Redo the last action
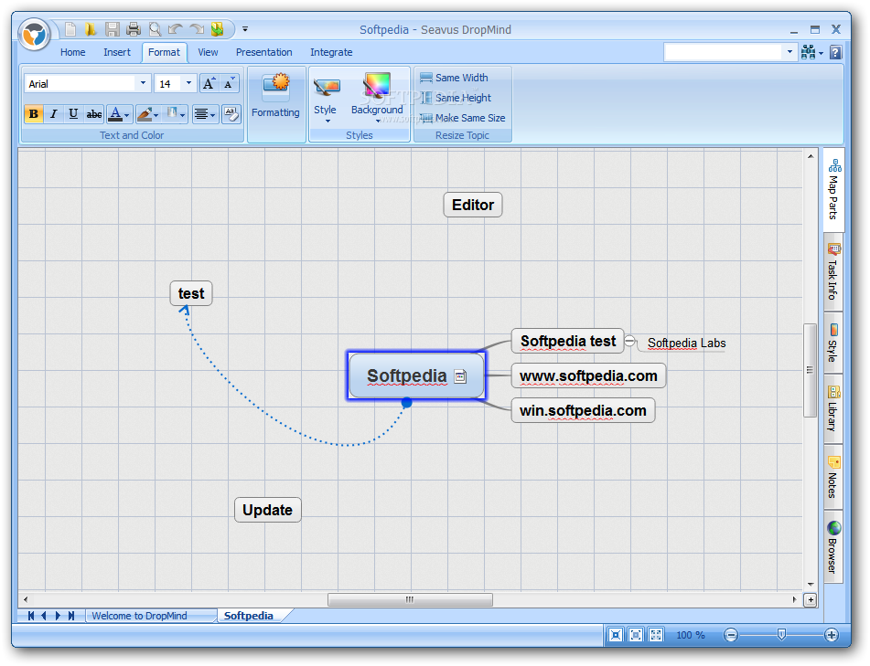 pyautogui.click(x=197, y=29)
